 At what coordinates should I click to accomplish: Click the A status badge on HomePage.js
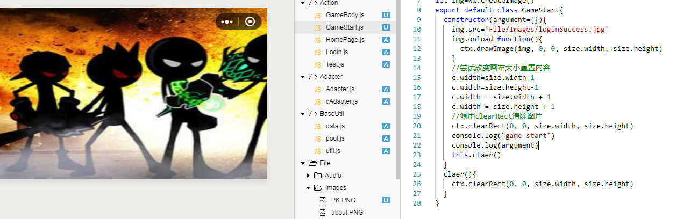click(386, 40)
